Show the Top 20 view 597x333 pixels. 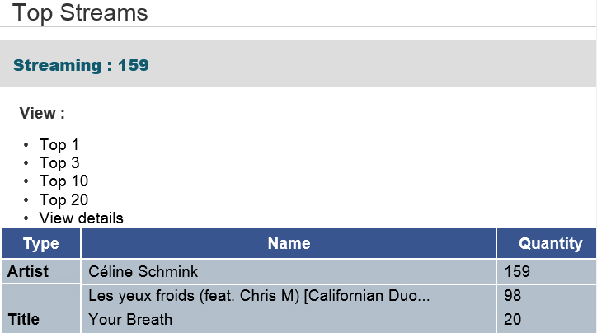click(63, 199)
